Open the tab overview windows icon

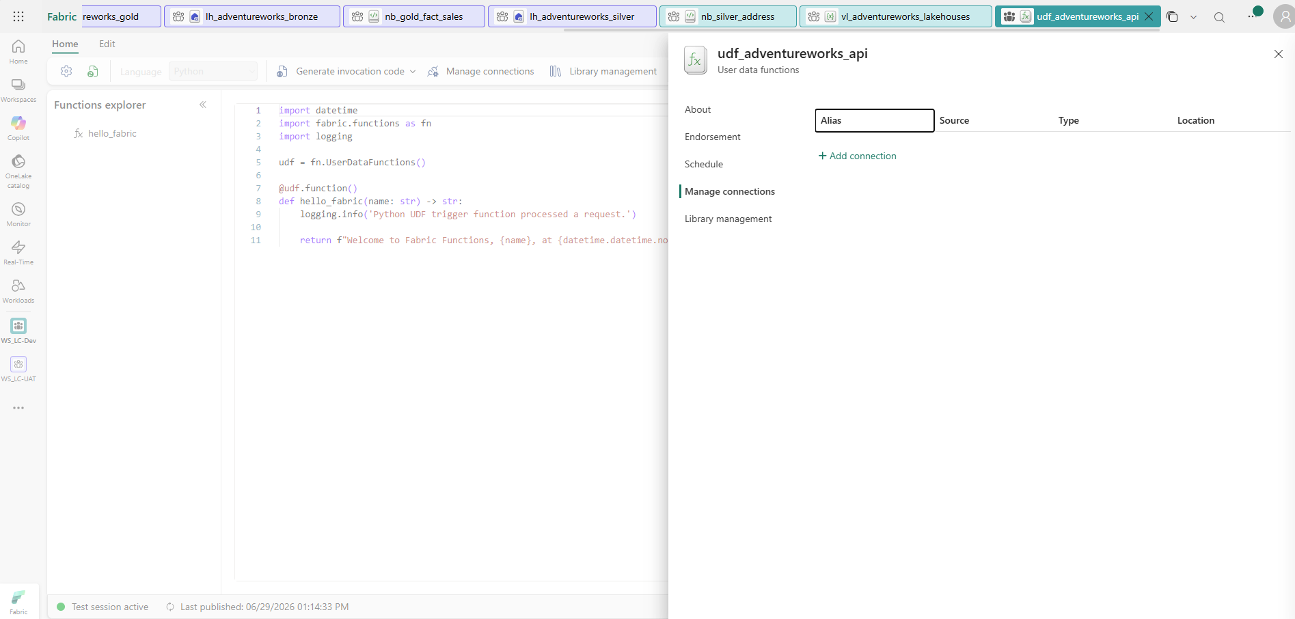(1173, 16)
